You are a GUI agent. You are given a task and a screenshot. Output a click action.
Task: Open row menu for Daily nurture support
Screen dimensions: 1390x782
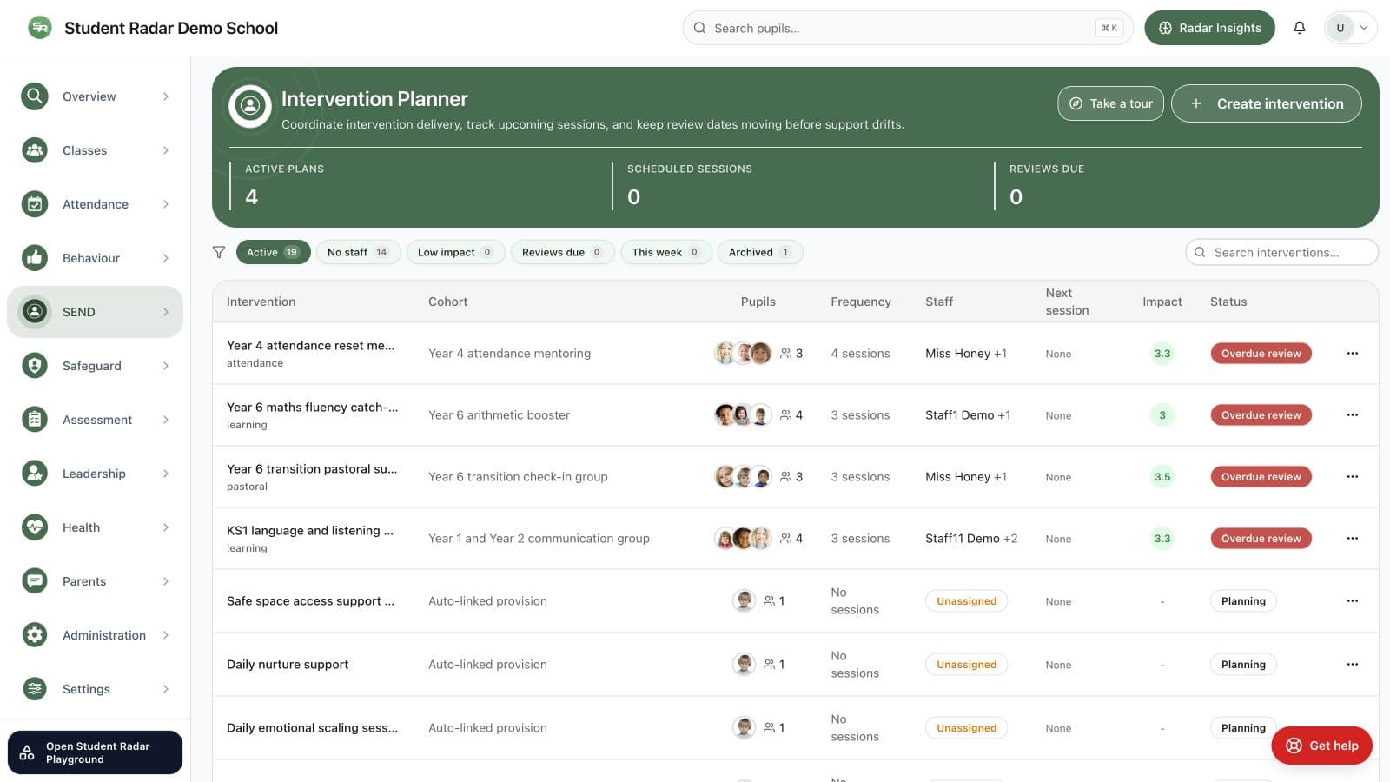(1353, 665)
